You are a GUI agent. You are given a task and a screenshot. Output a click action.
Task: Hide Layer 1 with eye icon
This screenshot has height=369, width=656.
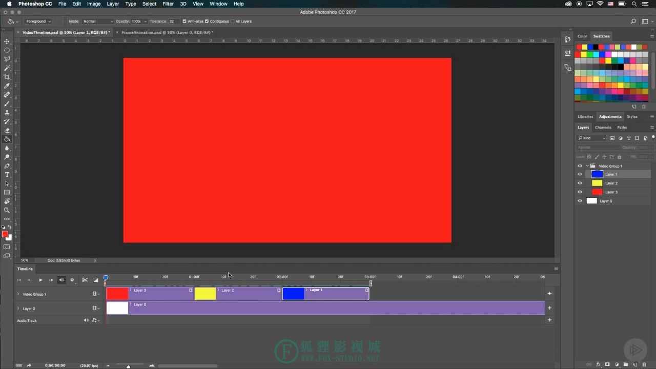coord(580,174)
